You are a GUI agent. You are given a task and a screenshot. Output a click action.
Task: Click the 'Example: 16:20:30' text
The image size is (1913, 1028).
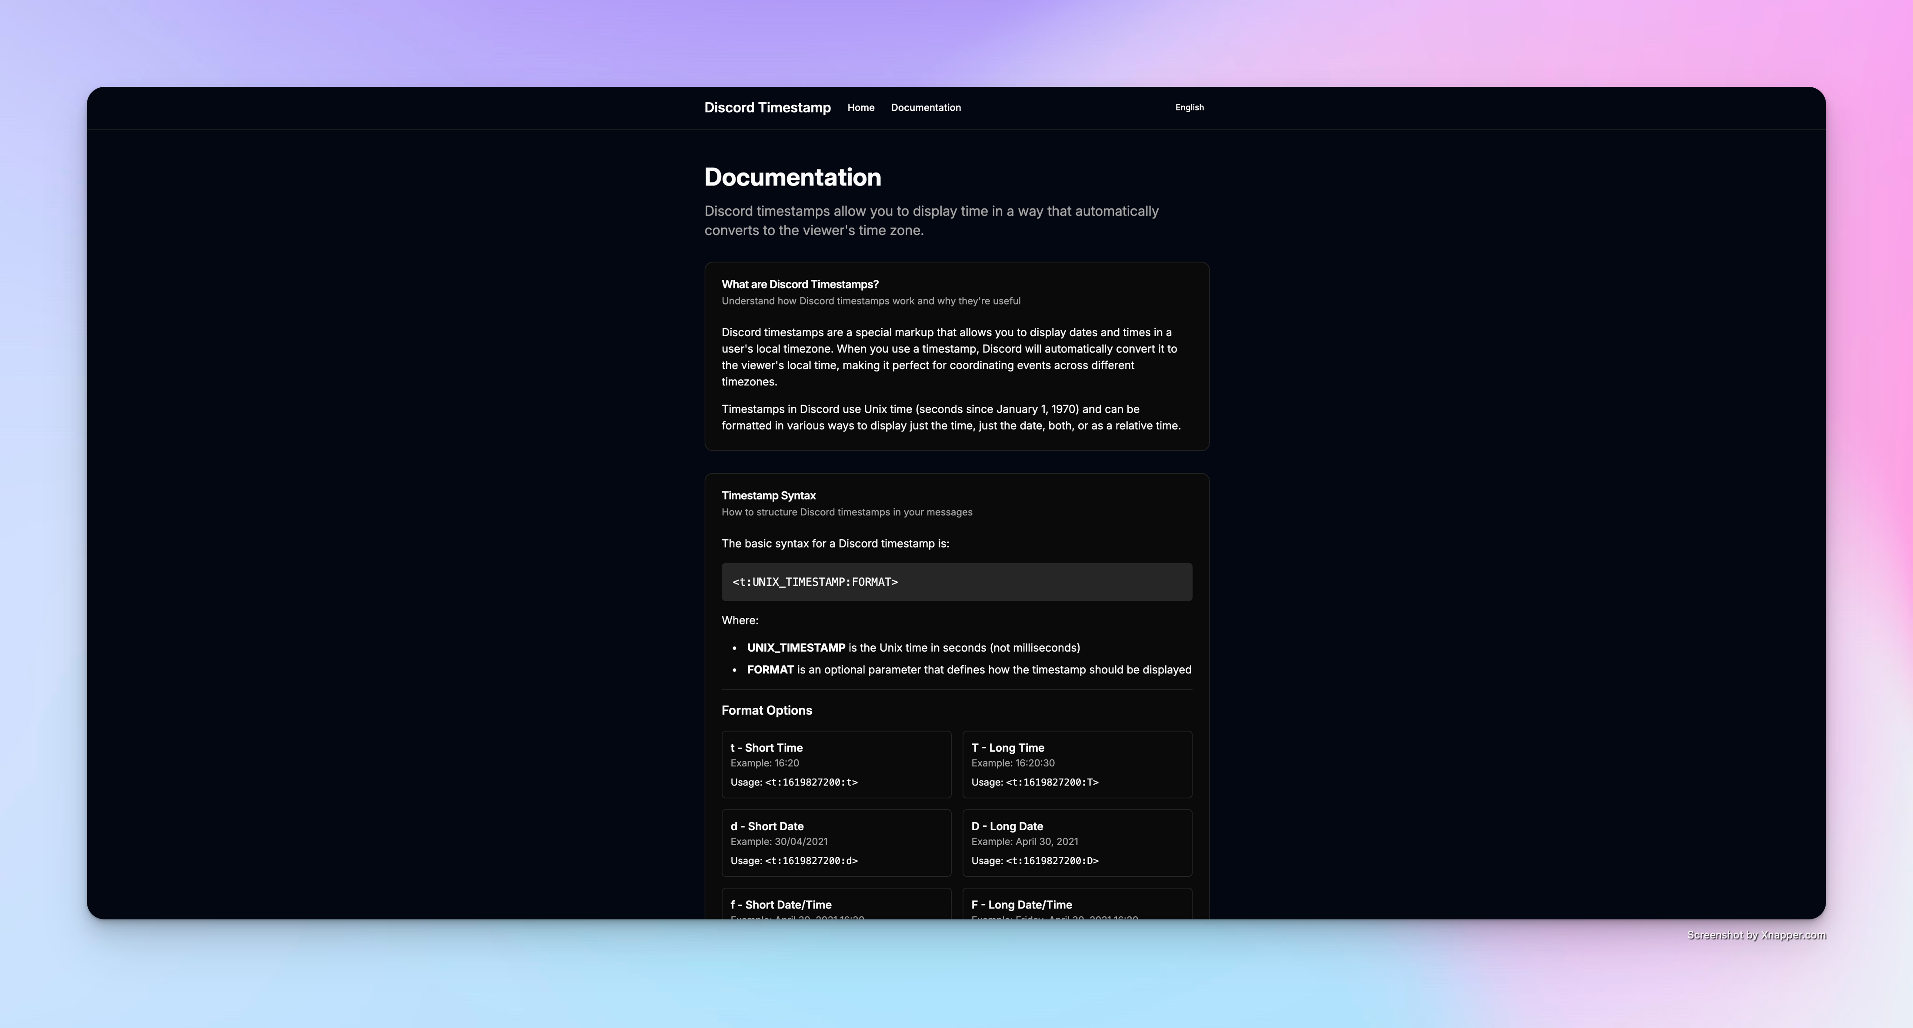click(x=1012, y=763)
